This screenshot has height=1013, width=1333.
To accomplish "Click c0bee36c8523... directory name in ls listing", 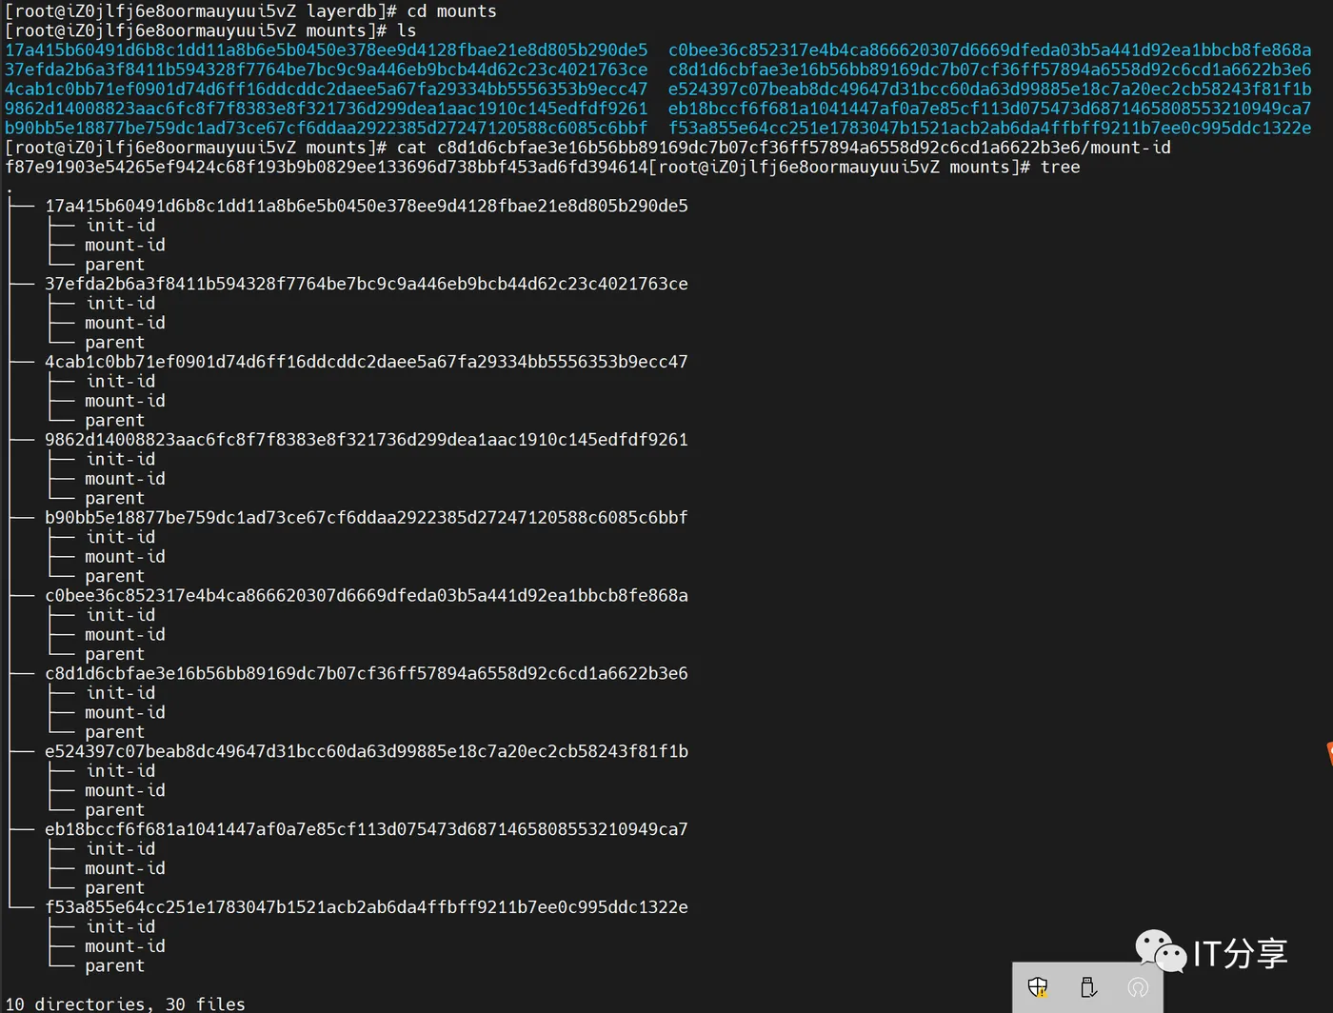I will click(x=989, y=50).
